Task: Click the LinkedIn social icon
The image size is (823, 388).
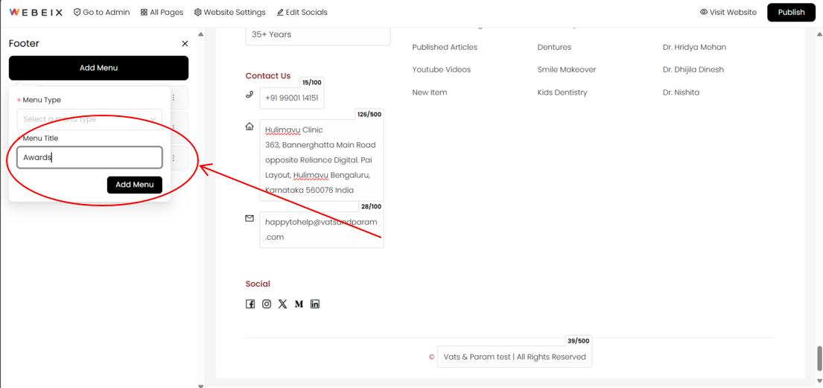Action: pyautogui.click(x=315, y=304)
